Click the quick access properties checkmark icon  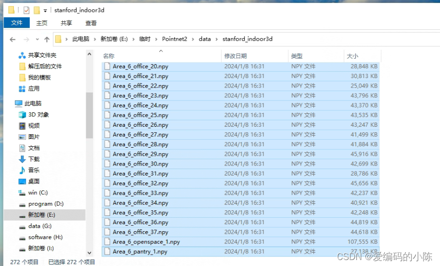coord(26,10)
